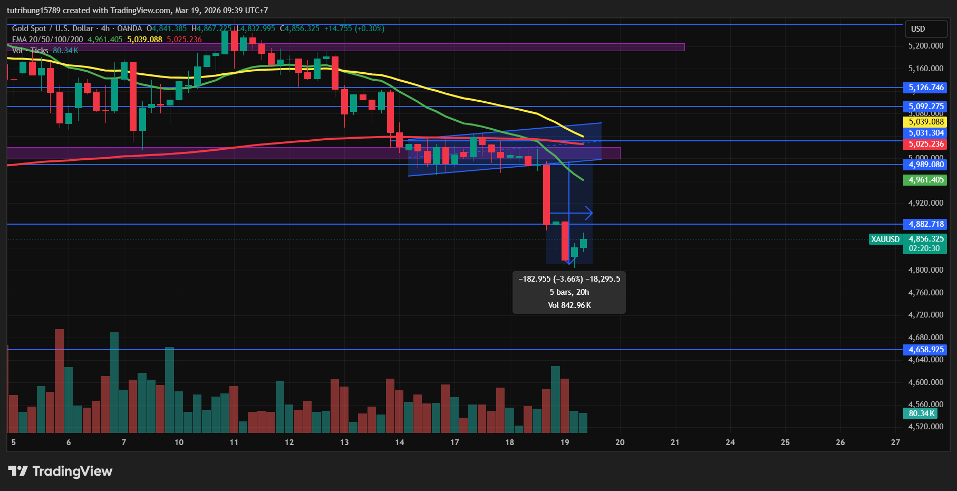957x491 pixels.
Task: Click the green 80.34K volume axis tag
Action: [921, 413]
